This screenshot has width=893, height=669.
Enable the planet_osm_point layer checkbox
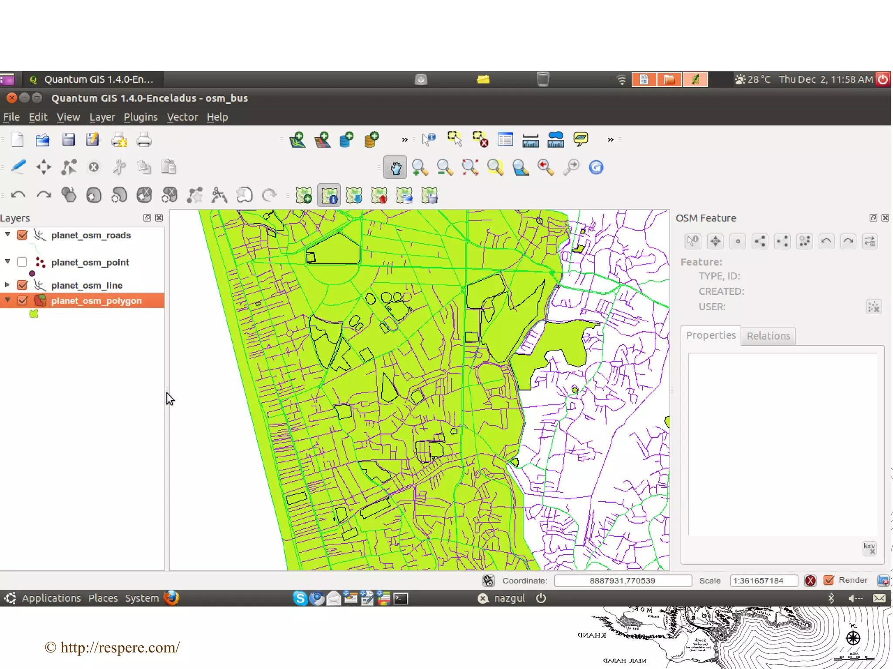pyautogui.click(x=22, y=262)
